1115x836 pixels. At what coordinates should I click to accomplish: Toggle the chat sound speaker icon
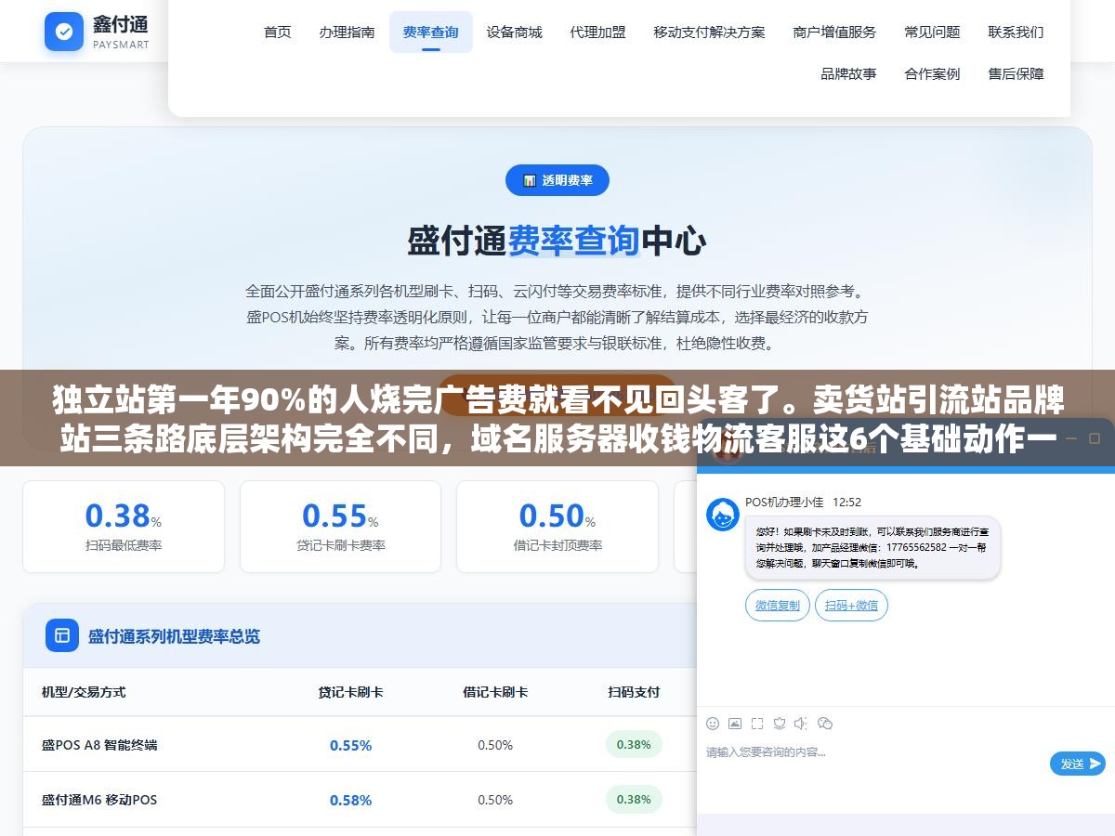tap(801, 723)
